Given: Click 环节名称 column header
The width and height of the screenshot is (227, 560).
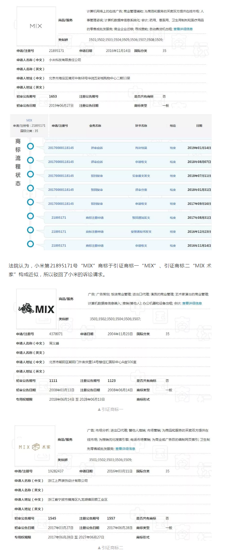Looking at the screenshot, I should click(141, 126).
